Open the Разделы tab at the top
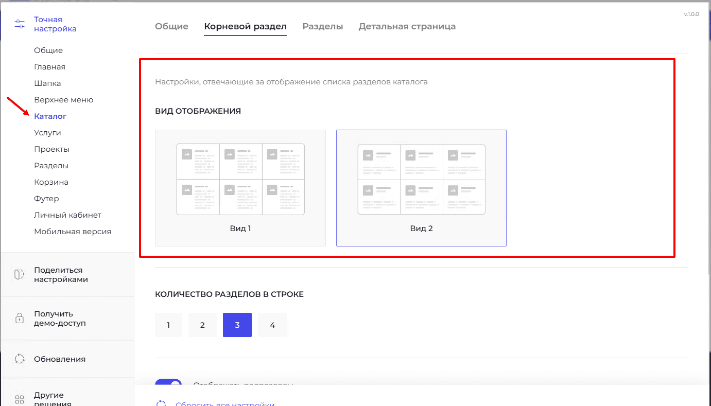The height and width of the screenshot is (406, 711). tap(322, 26)
